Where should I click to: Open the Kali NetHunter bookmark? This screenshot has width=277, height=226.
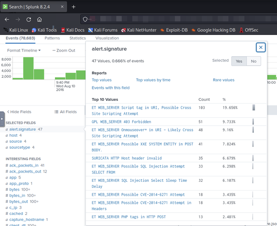[139, 30]
